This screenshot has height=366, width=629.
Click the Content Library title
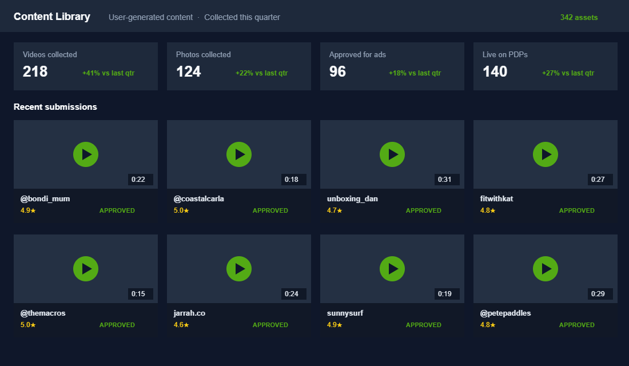coord(51,17)
